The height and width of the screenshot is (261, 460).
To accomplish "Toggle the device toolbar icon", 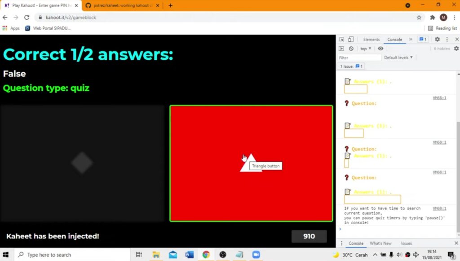I will [351, 39].
